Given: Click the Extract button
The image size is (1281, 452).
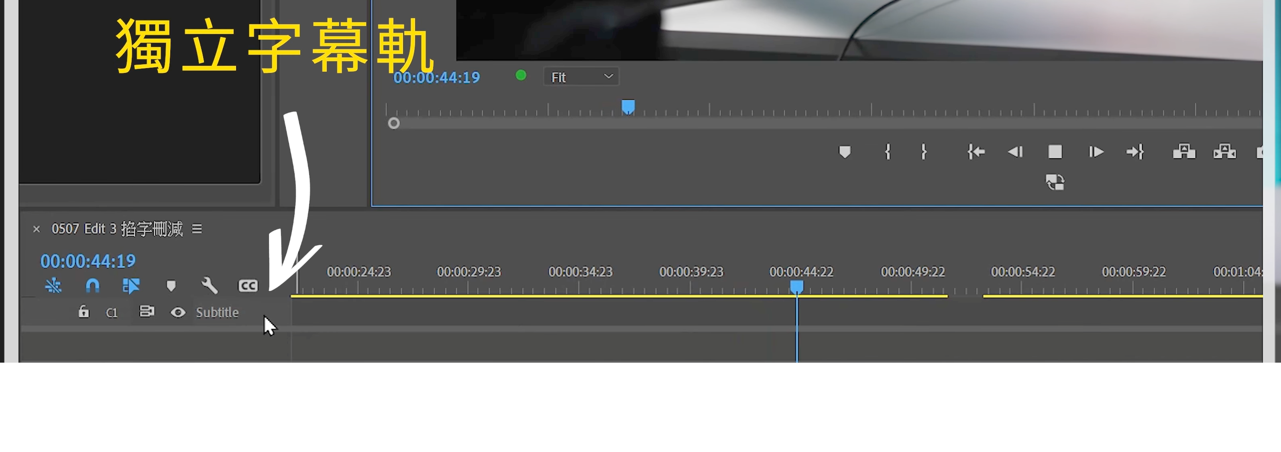Looking at the screenshot, I should [1224, 152].
